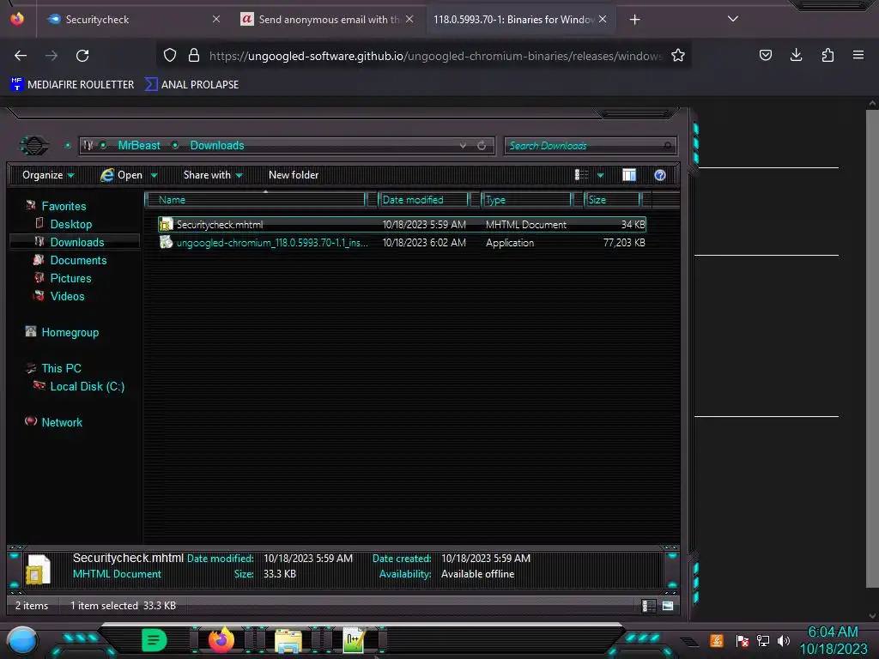
Task: Switch to large icons view in status bar
Action: [668, 606]
